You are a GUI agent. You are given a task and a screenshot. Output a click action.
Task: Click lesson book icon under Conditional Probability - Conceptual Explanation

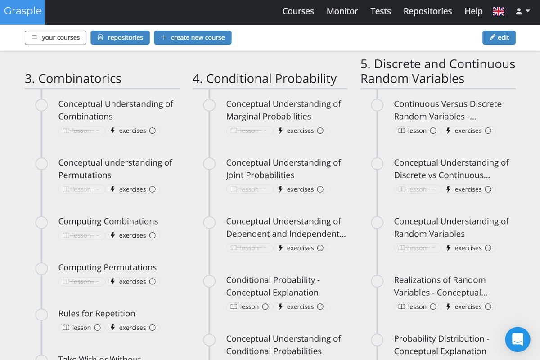(x=234, y=307)
